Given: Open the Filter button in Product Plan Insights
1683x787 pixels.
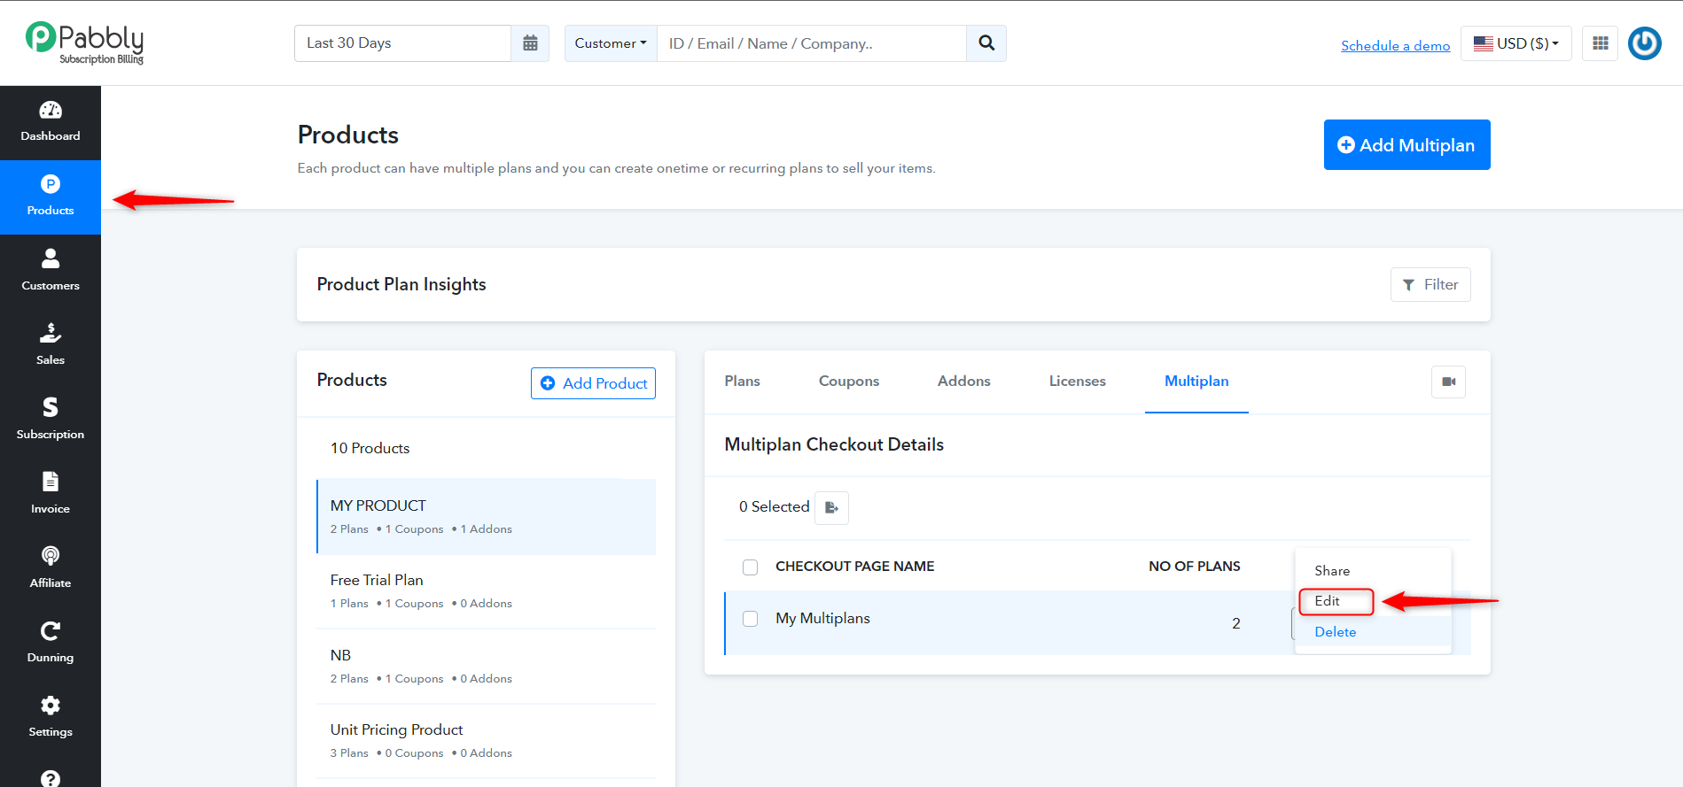Looking at the screenshot, I should pyautogui.click(x=1430, y=284).
